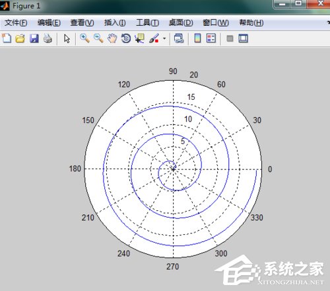This screenshot has height=291, width=330.
Task: Click the MATLAB logo in the title bar
Action: tap(5, 6)
